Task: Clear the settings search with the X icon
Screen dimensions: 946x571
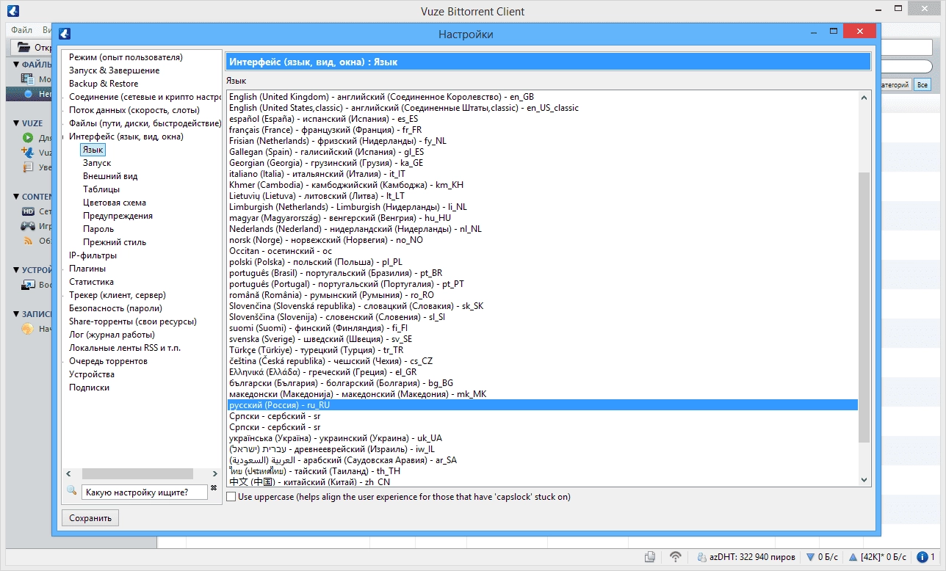Action: (x=214, y=488)
